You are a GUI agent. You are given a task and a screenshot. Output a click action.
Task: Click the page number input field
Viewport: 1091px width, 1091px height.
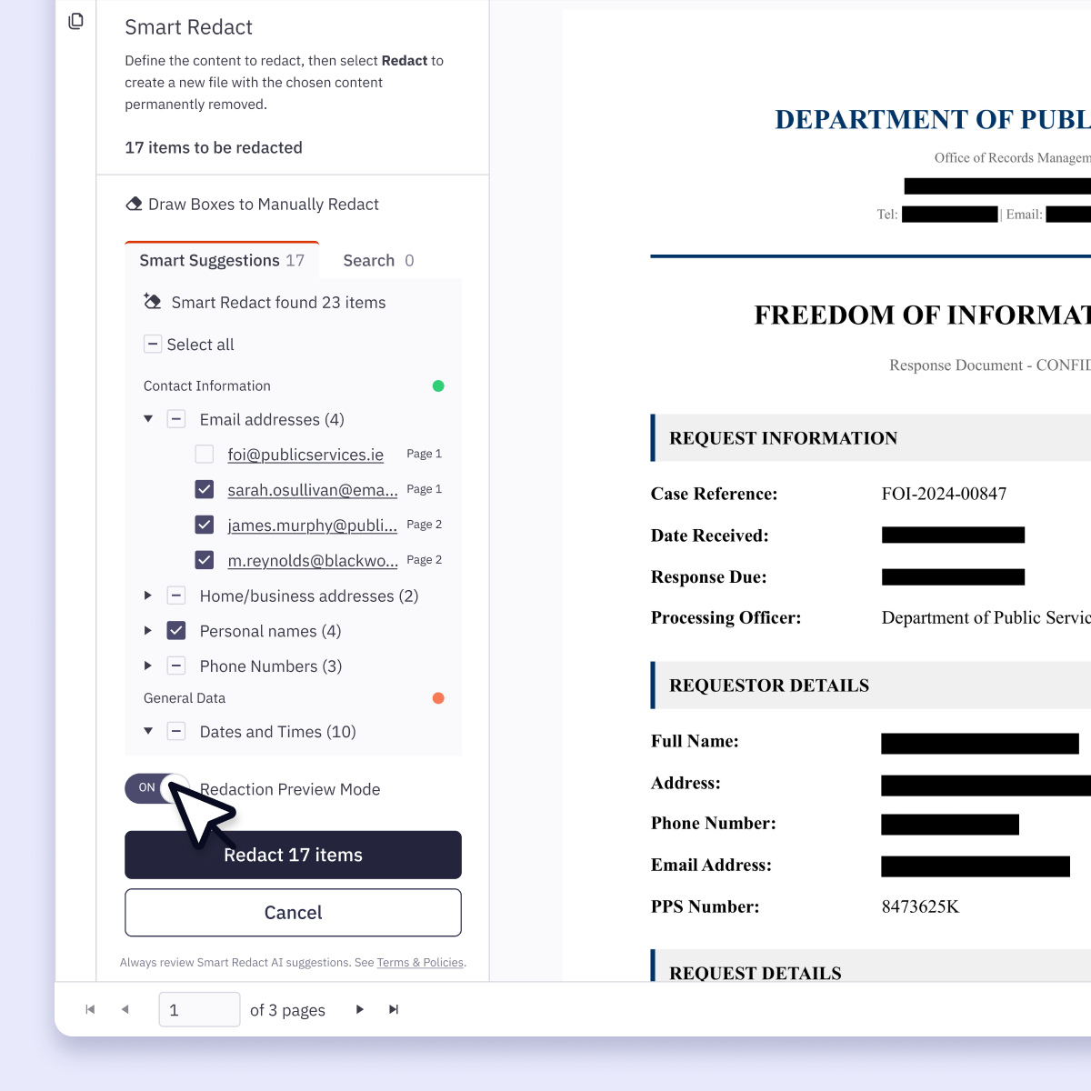click(199, 1009)
